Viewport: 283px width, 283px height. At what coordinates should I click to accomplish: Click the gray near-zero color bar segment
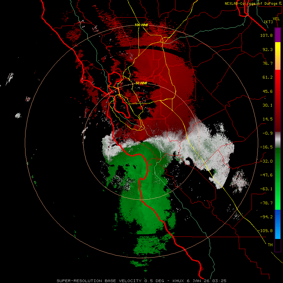click(278, 140)
